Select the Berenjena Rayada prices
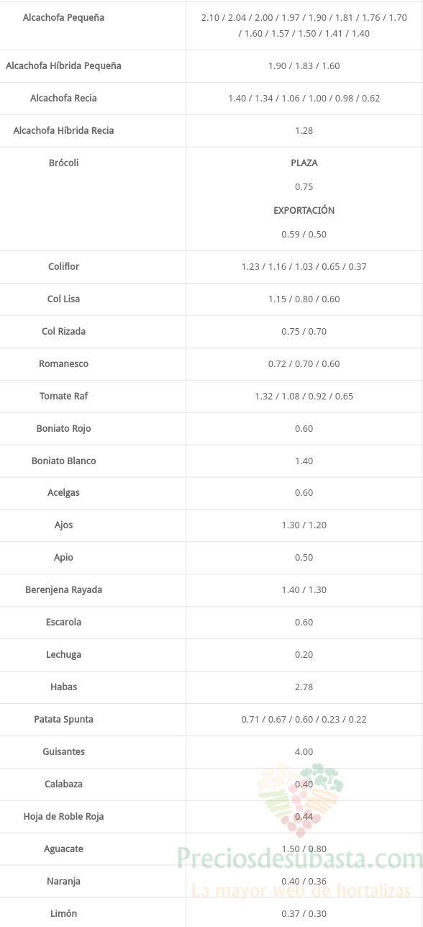The image size is (423, 927). click(304, 589)
